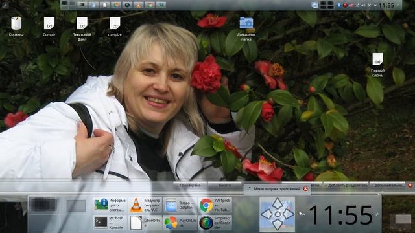The width and height of the screenshot is (415, 233).
Task: Click the volume speaker icon in tray
Action: 363,5
